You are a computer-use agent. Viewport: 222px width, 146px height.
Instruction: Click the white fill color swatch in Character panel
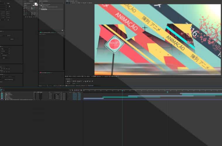[36, 4]
